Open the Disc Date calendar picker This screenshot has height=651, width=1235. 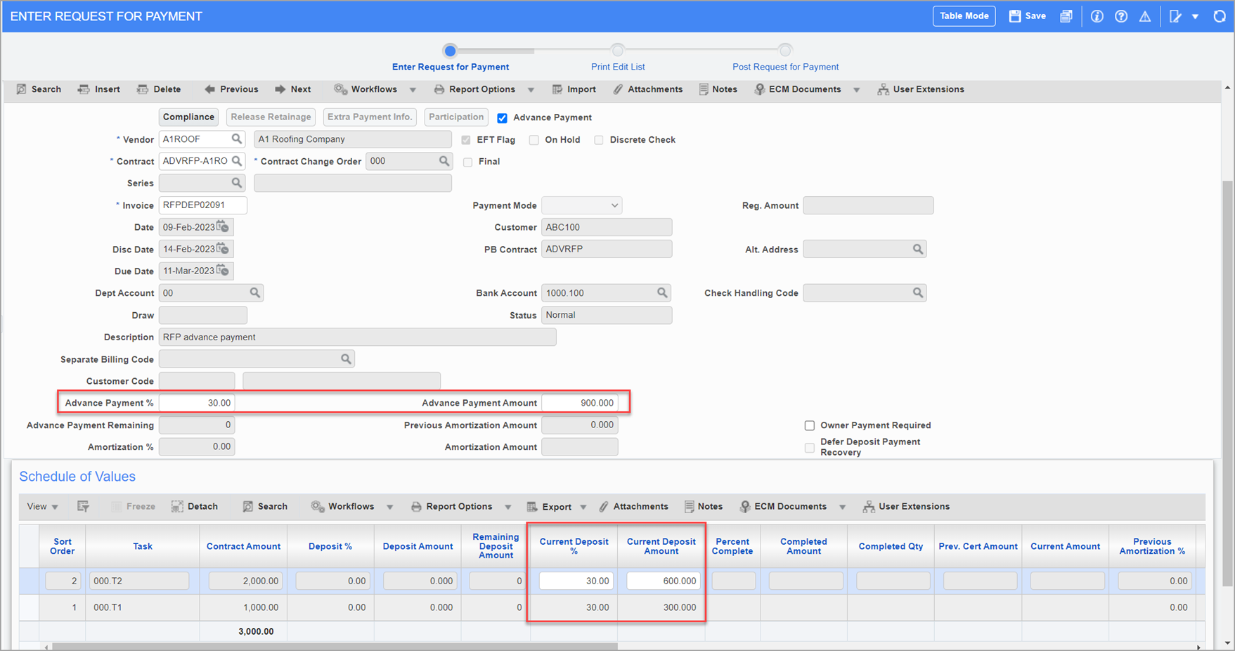coord(223,249)
